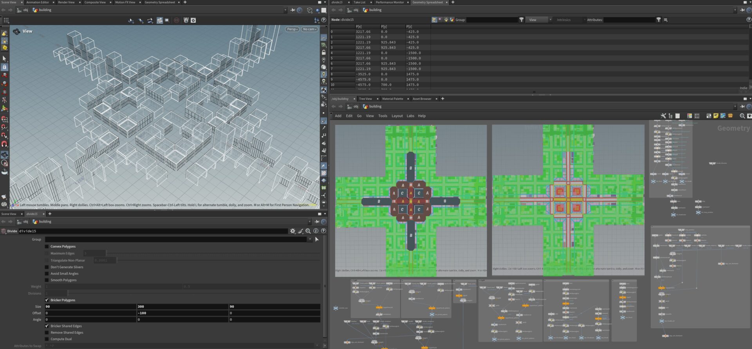Open the snapping grid options icon
752x349 pixels.
(x=6, y=20)
